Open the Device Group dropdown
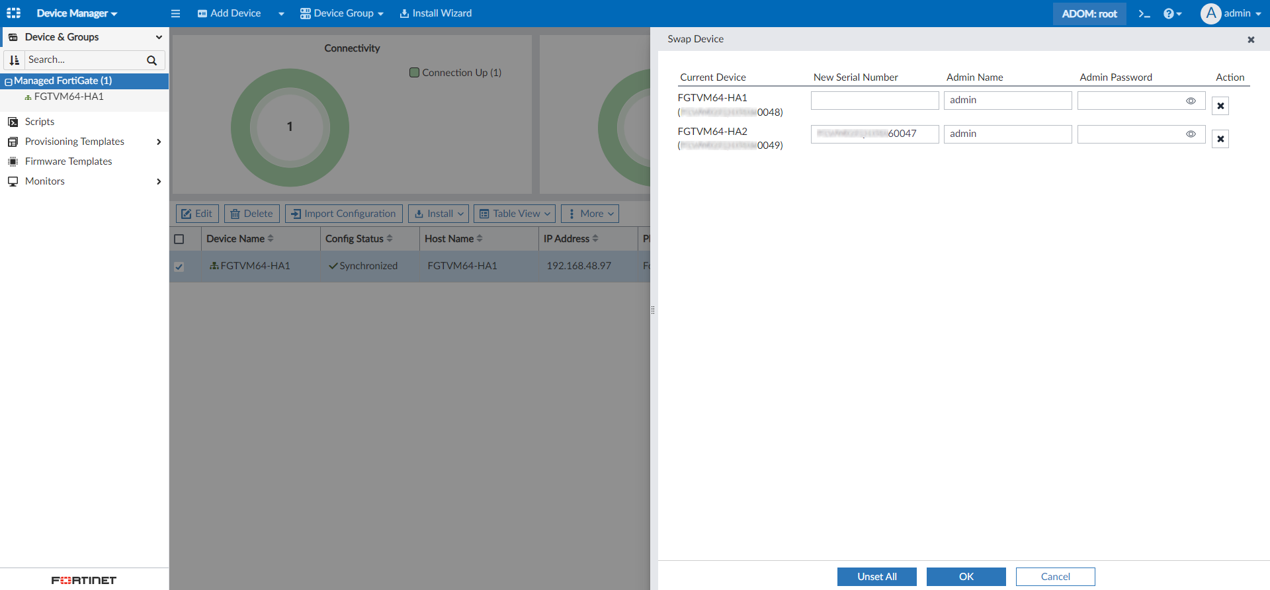 342,13
